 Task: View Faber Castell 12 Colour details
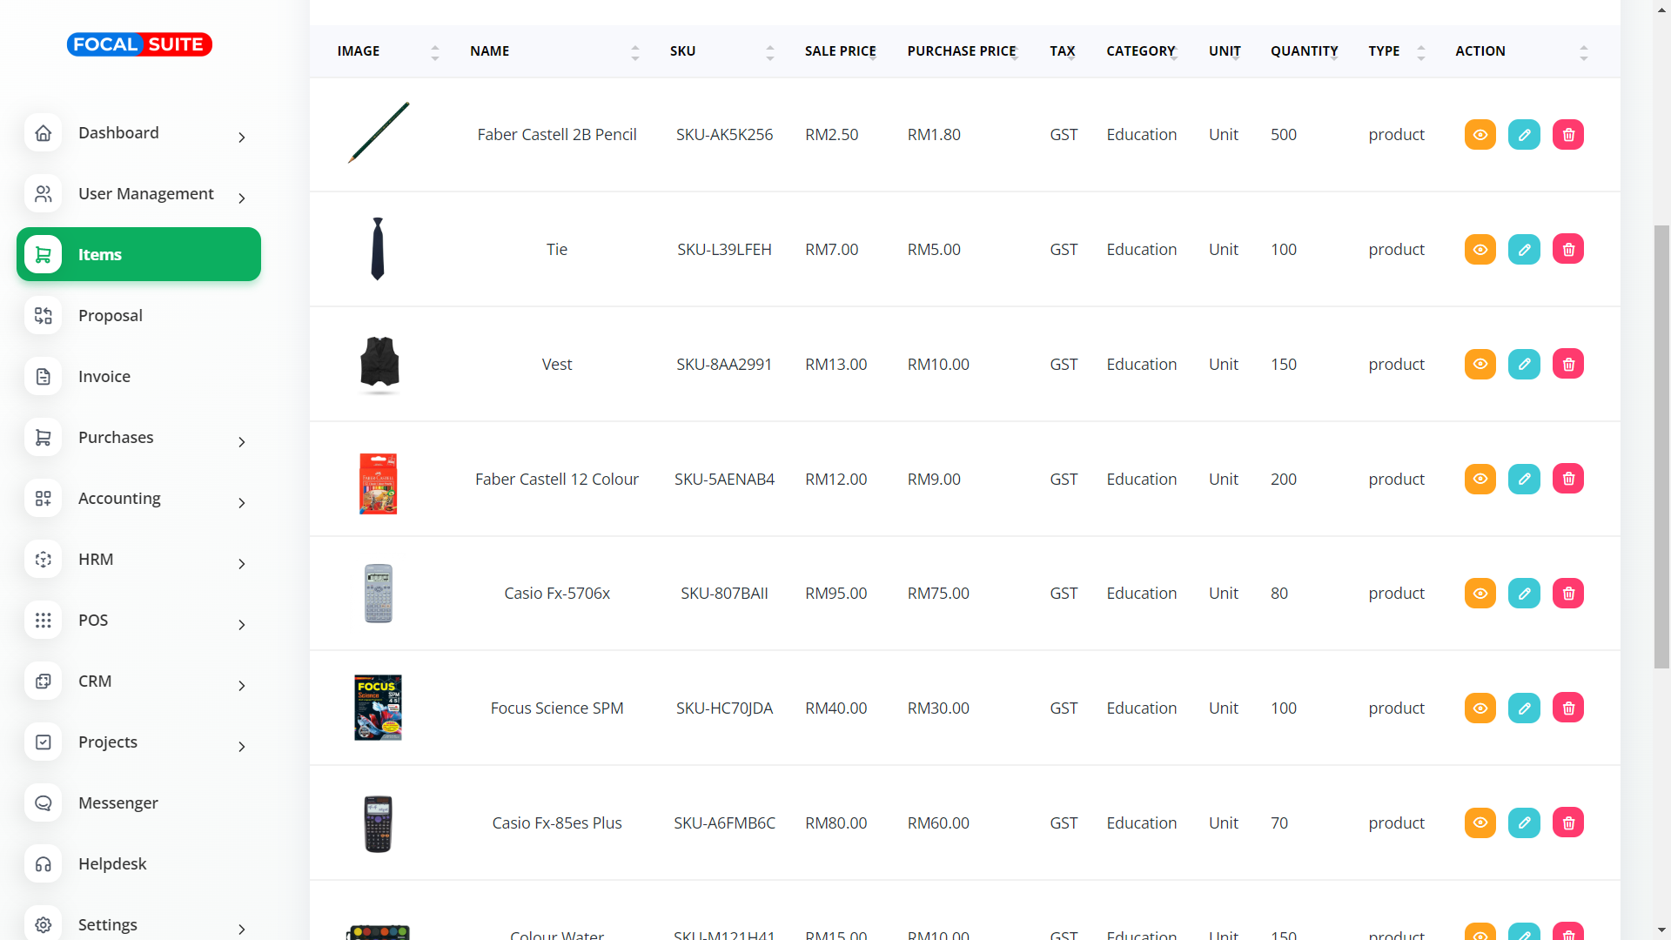(1480, 479)
